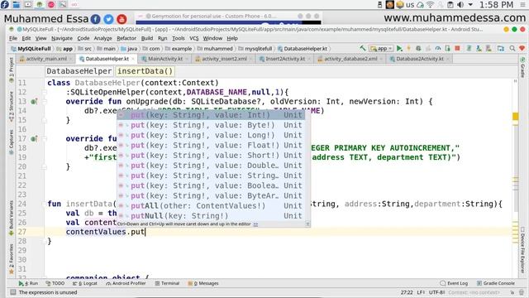
Task: Open the Structure tool window
Action: point(11,107)
